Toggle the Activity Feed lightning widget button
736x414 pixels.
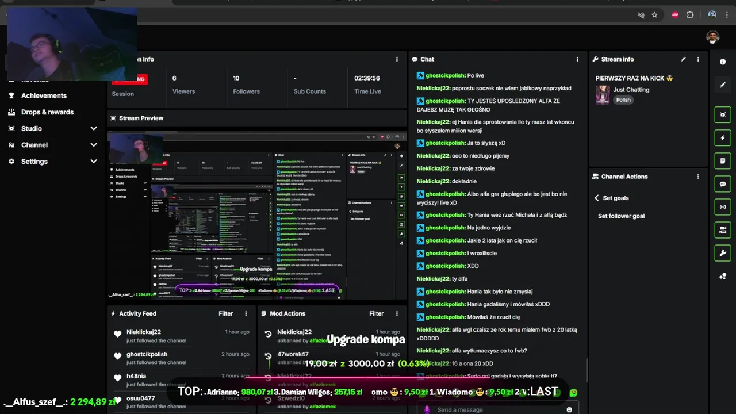(x=723, y=138)
